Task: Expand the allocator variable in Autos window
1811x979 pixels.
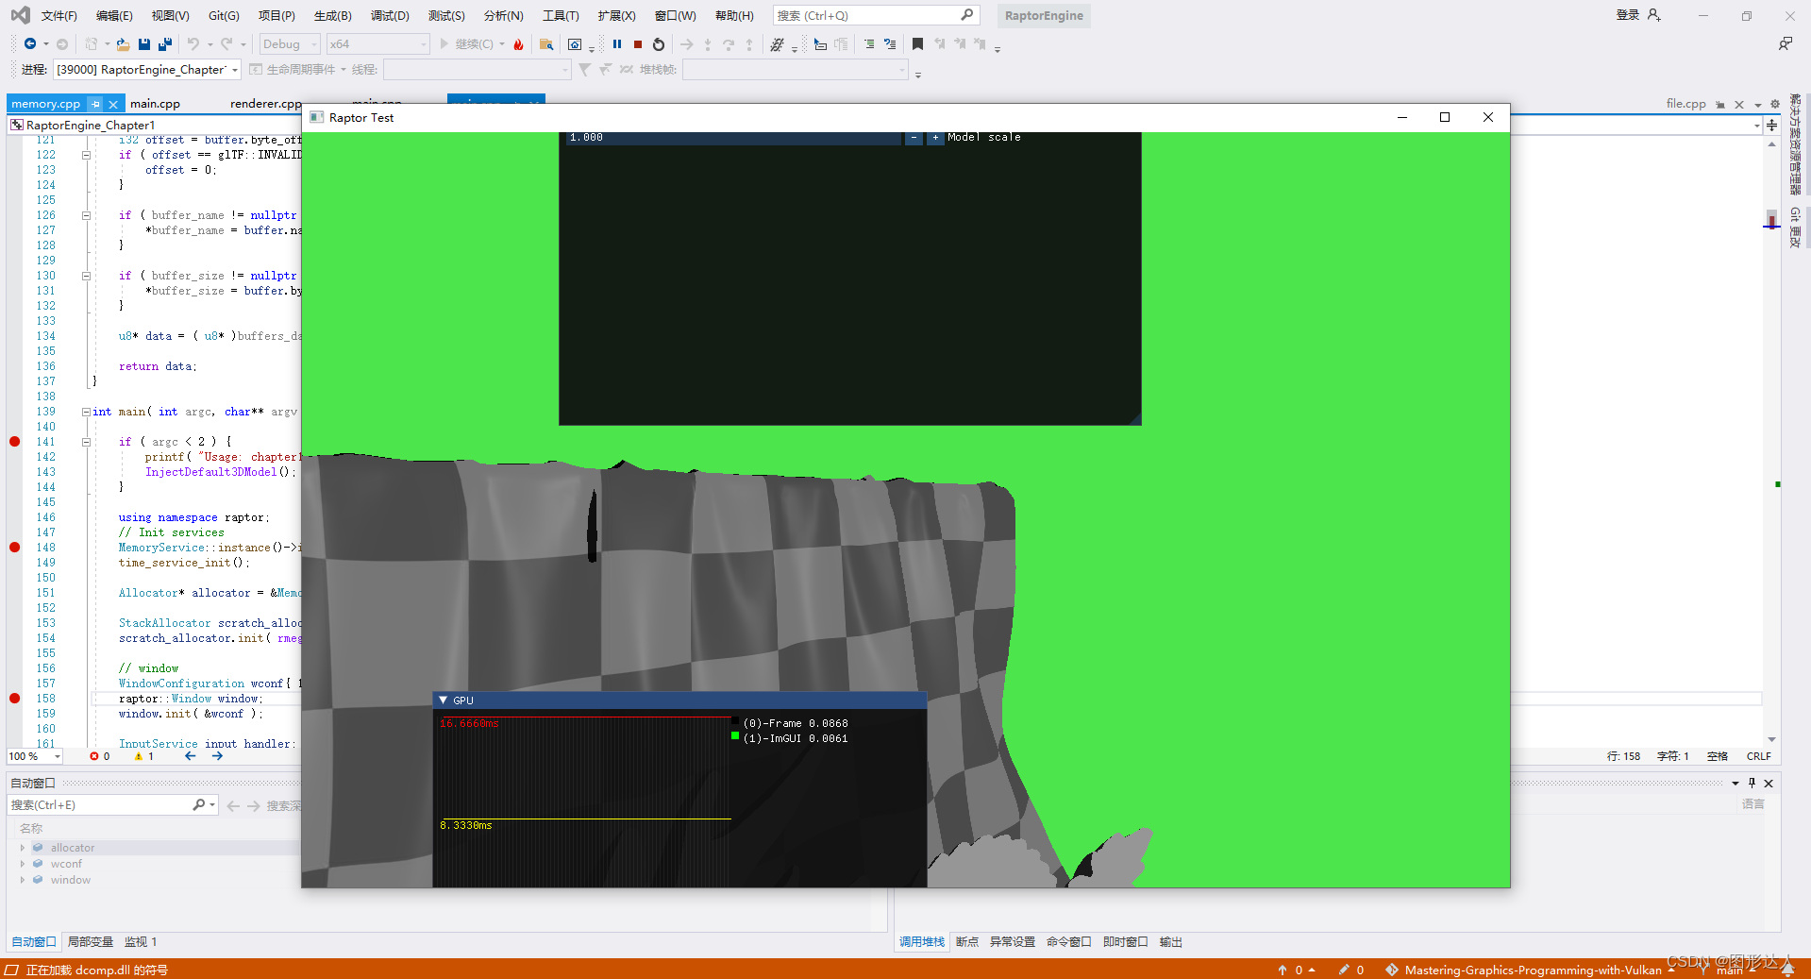Action: (23, 847)
